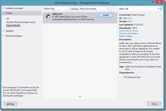Select NuGet official package source
The image size is (166, 111).
[21, 22]
